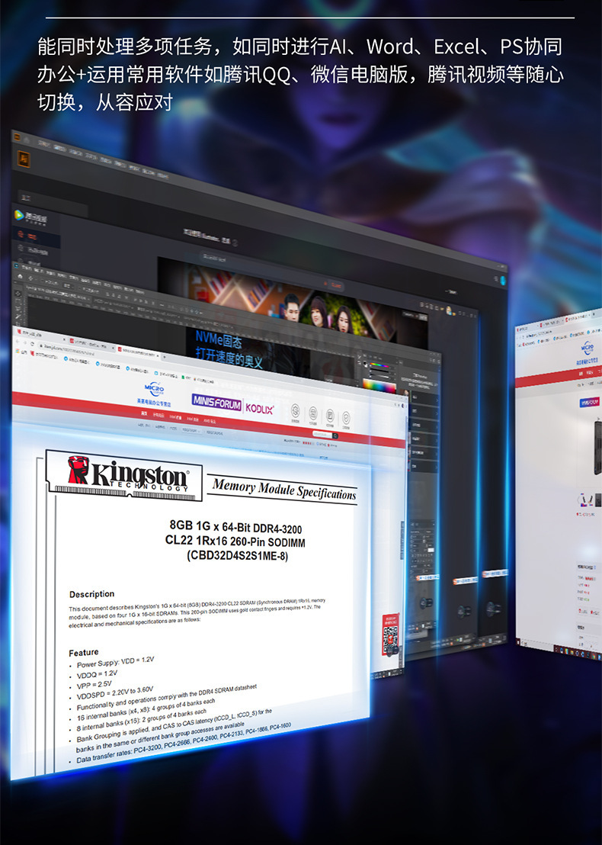
Task: Click the 'Power Supply: VDD = 1.2V' line
Action: pos(115,662)
